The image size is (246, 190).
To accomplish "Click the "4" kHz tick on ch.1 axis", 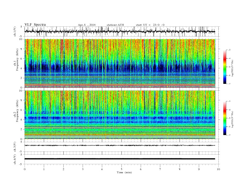I will (x=22, y=68).
